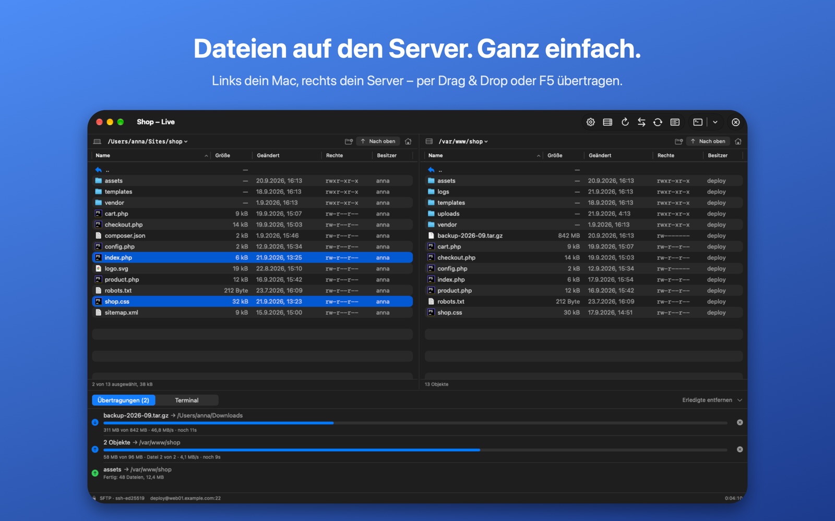Select sitemap.xml in the local pane

tap(253, 313)
